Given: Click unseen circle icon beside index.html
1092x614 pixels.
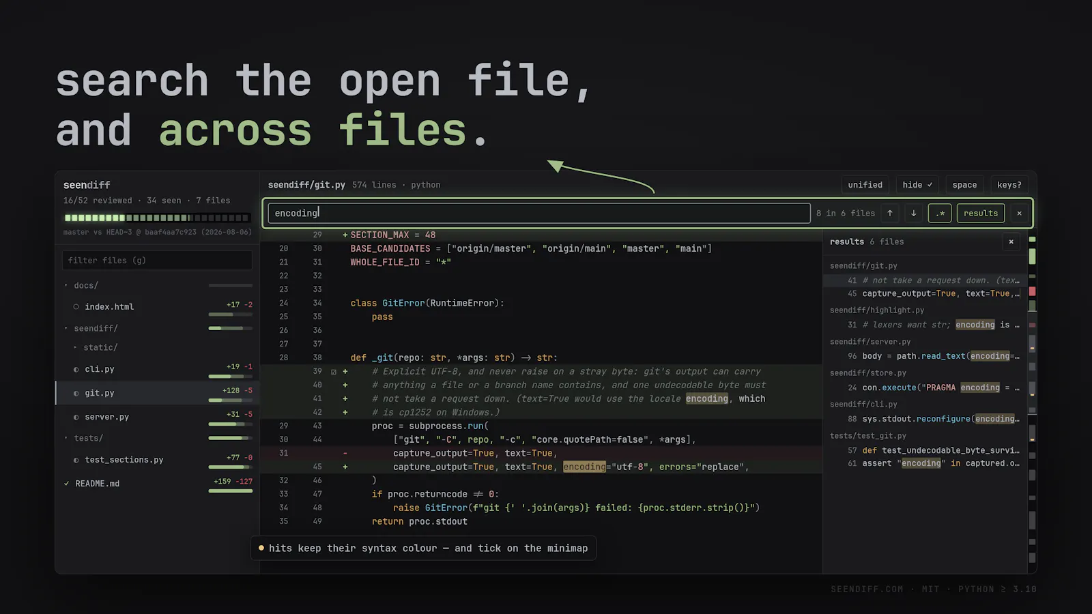Looking at the screenshot, I should tap(76, 307).
